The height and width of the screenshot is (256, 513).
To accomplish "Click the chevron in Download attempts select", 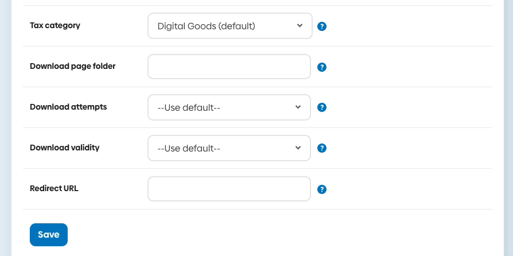I will coord(298,107).
